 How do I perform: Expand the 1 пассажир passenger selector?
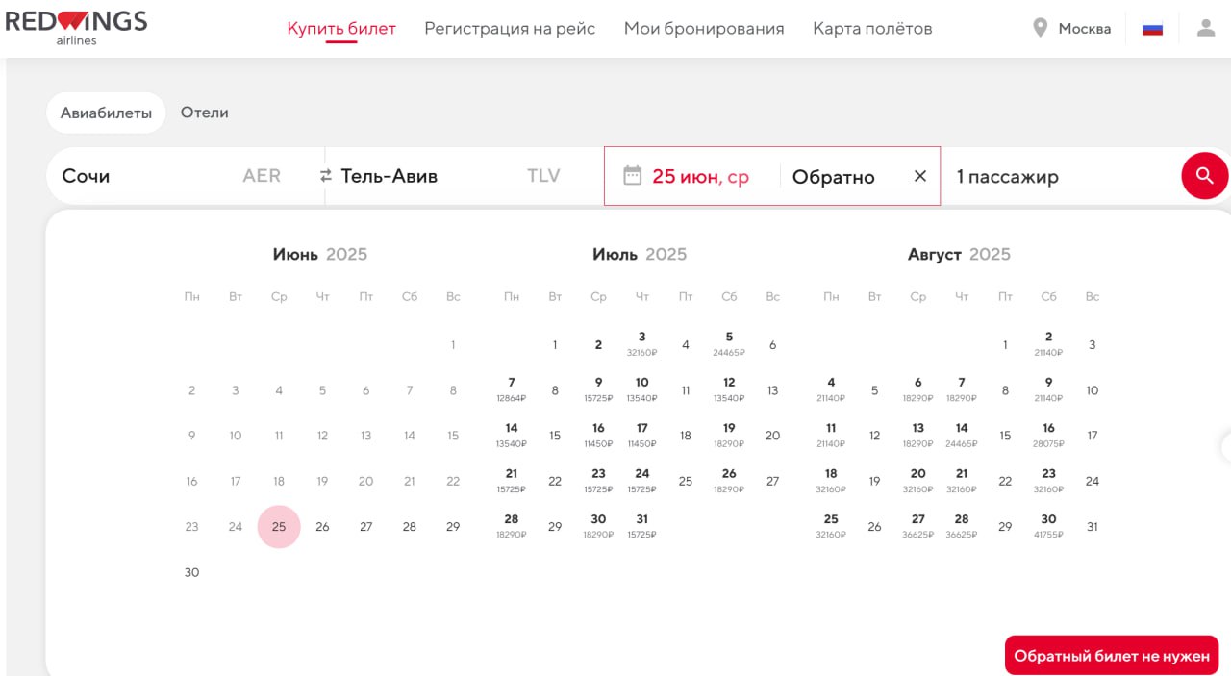[1007, 177]
